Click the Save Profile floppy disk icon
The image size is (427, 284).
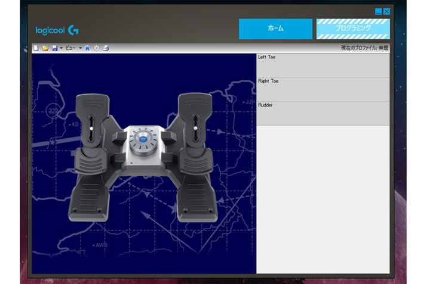(54, 48)
